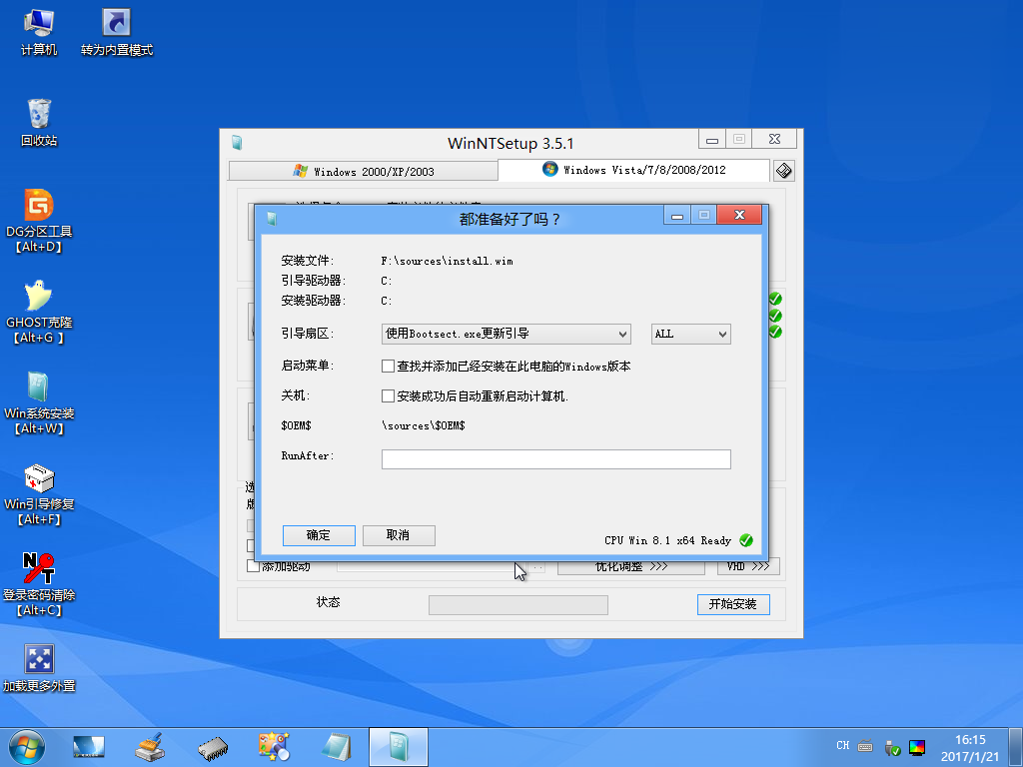Click the RunAfter input field
The height and width of the screenshot is (767, 1023).
[x=555, y=459]
